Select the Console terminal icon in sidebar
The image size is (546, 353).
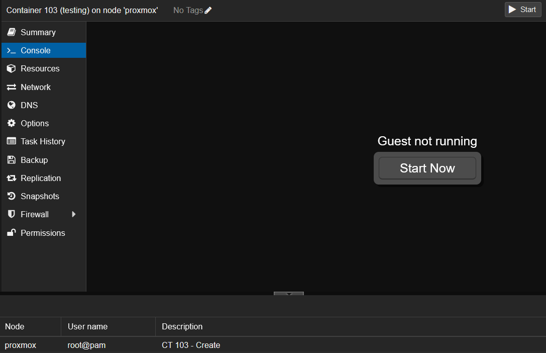pos(11,50)
